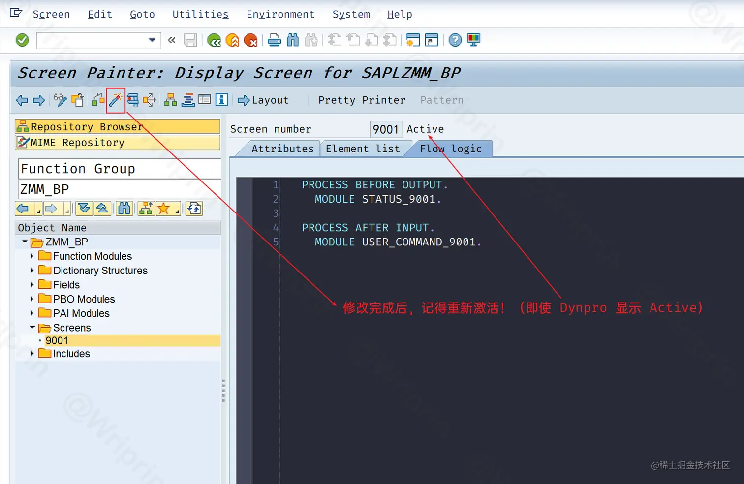Open the Layout editor button
744x484 pixels.
pyautogui.click(x=263, y=100)
